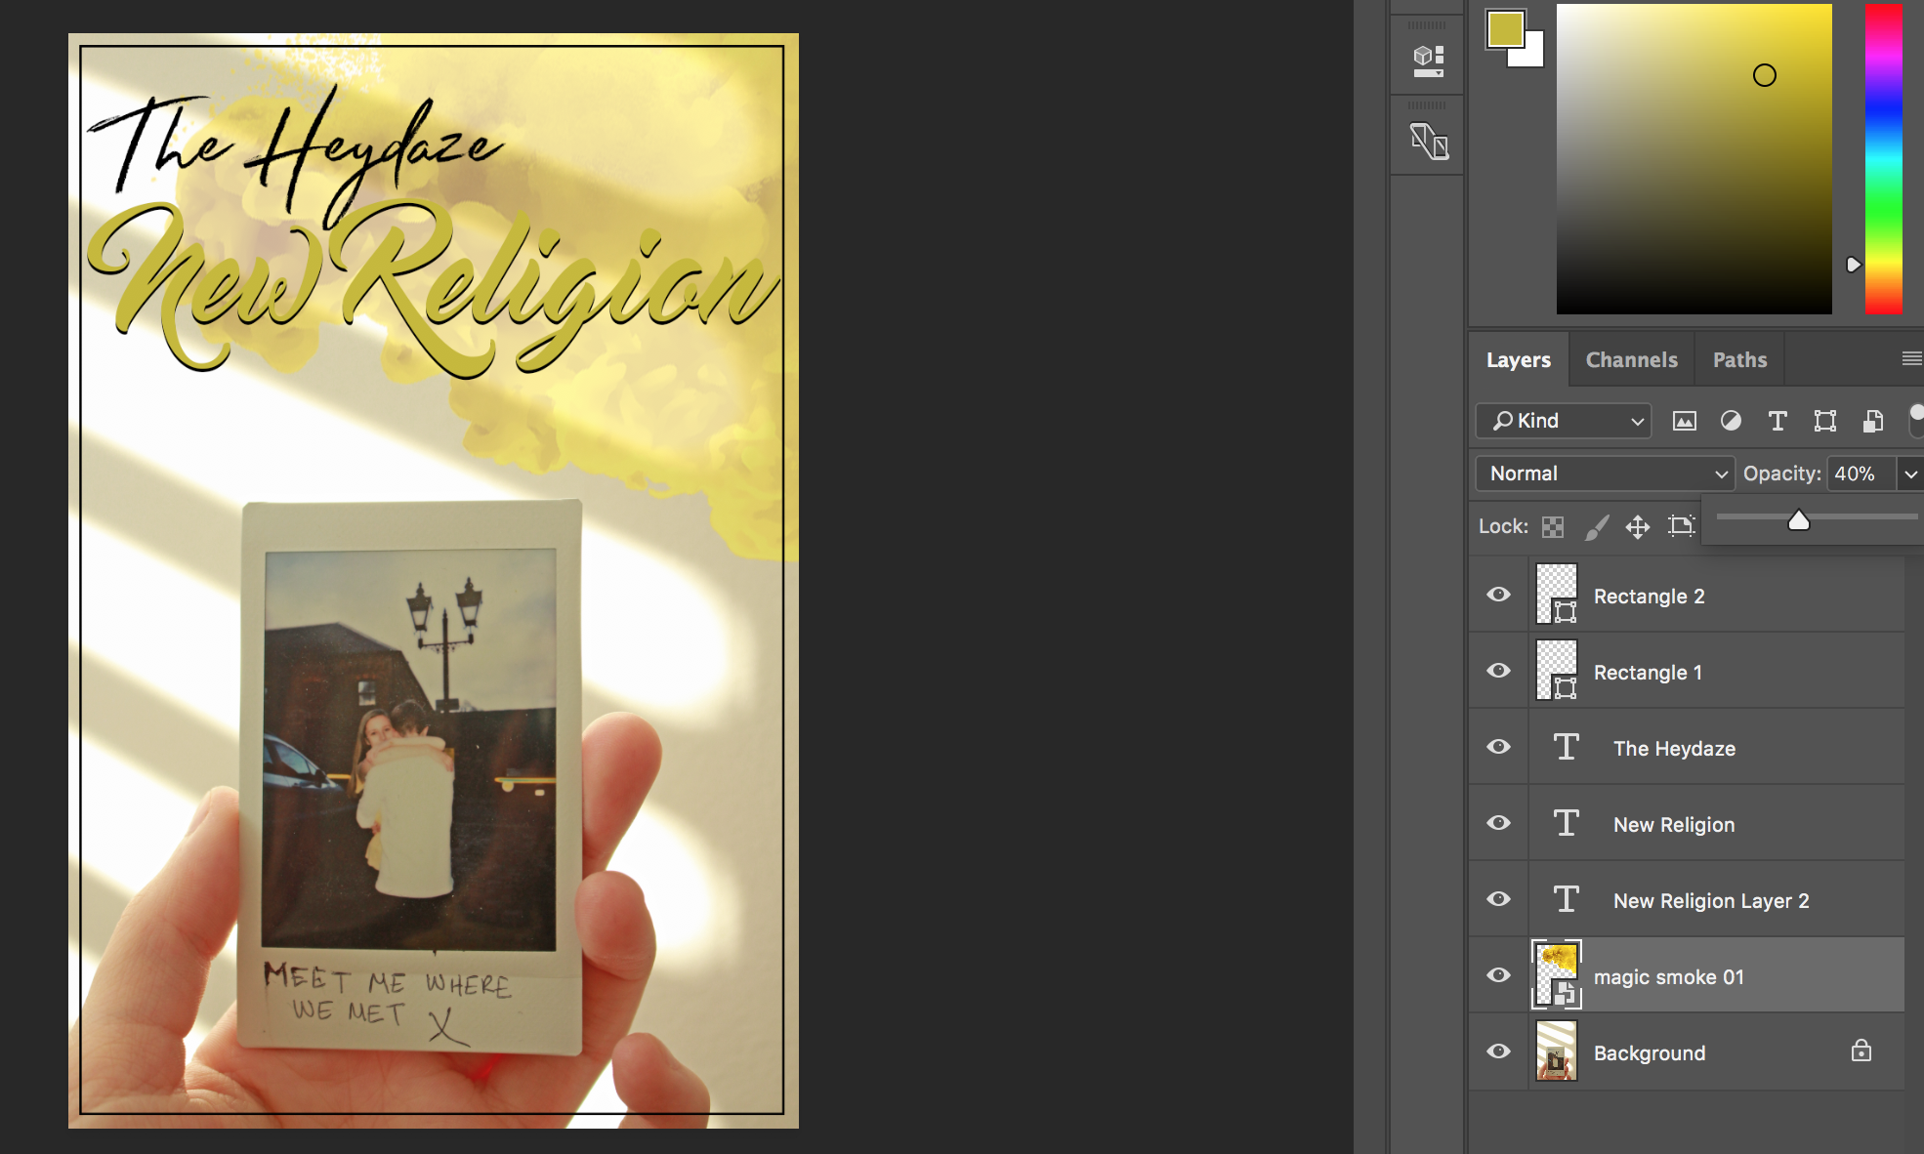This screenshot has width=1924, height=1154.
Task: Lock position move icon
Action: [1638, 527]
